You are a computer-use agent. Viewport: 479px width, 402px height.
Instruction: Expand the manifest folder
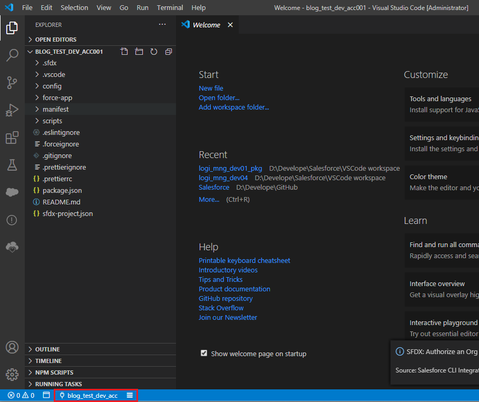click(x=100, y=110)
